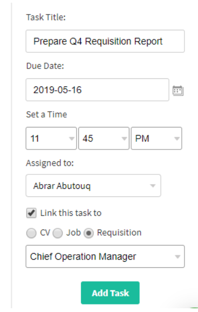
Task: Click the 'CV' option label text
Action: 45,233
